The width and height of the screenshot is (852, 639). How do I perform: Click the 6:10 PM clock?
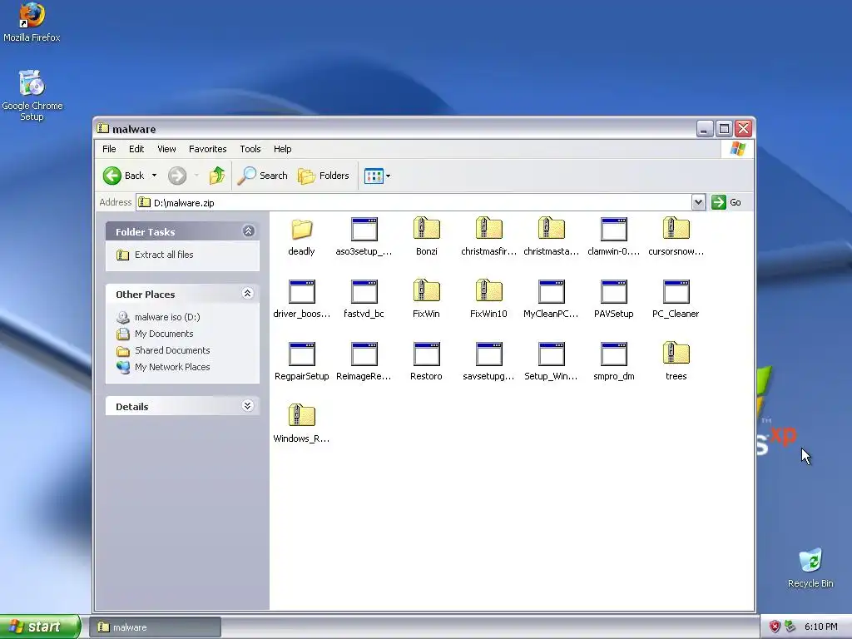click(820, 627)
